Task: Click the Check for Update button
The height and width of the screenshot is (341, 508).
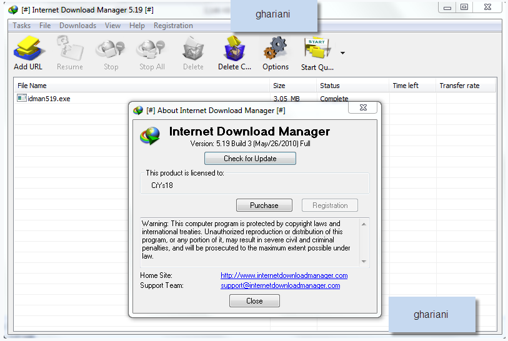Action: tap(250, 159)
